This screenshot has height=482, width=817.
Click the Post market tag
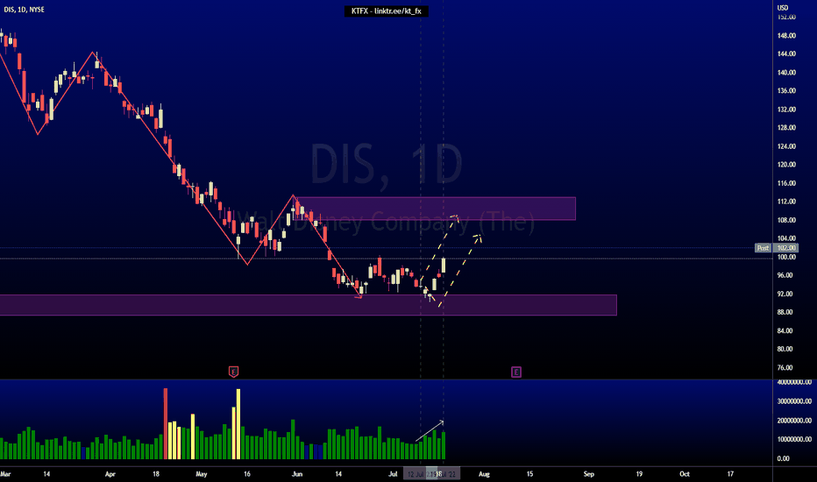point(763,248)
